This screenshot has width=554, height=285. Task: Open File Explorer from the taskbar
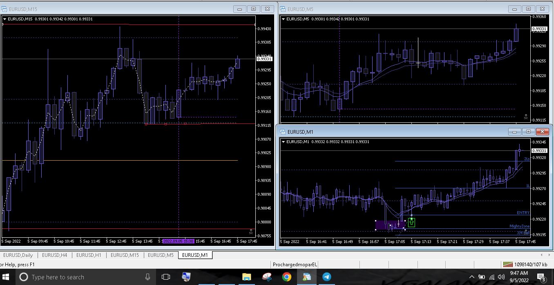(x=246, y=277)
